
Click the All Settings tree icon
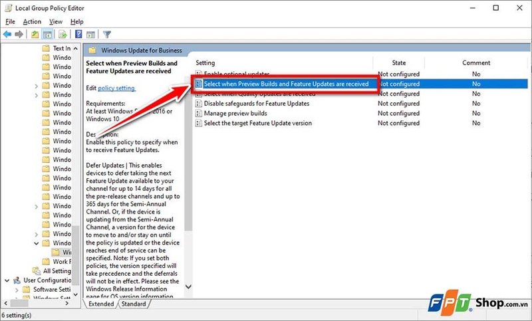tap(37, 271)
